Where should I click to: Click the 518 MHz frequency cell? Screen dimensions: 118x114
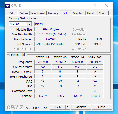[43, 62]
